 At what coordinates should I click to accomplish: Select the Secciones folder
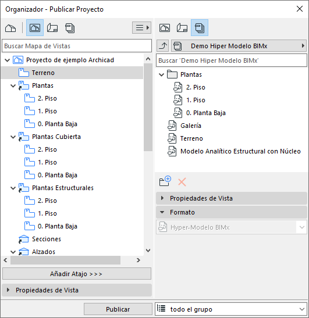click(47, 239)
